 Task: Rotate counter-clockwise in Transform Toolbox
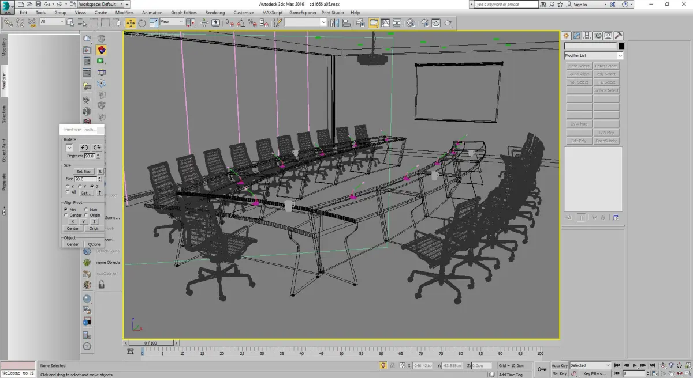click(84, 148)
